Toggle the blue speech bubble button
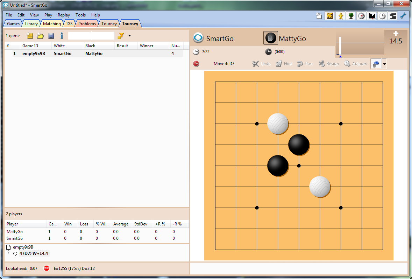The height and width of the screenshot is (279, 412). (376, 64)
